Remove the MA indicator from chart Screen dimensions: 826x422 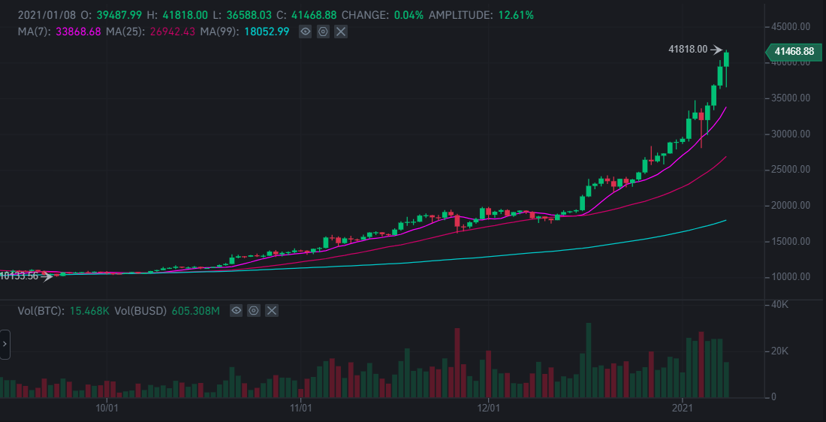(x=341, y=32)
